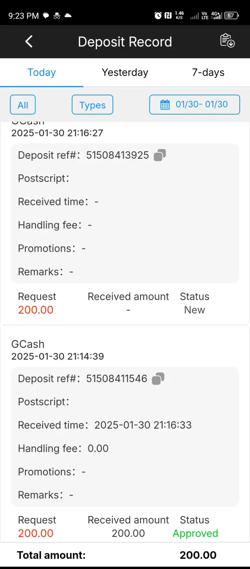Tap the calendar icon in date filter
The height and width of the screenshot is (569, 250).
pyautogui.click(x=165, y=105)
